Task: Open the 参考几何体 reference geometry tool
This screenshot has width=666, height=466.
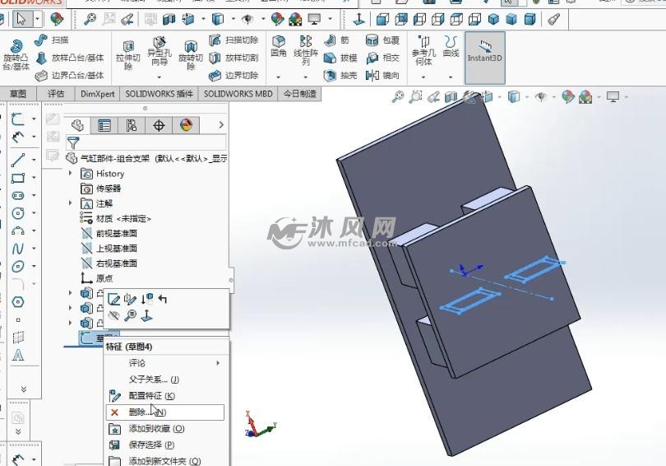Action: [x=423, y=50]
